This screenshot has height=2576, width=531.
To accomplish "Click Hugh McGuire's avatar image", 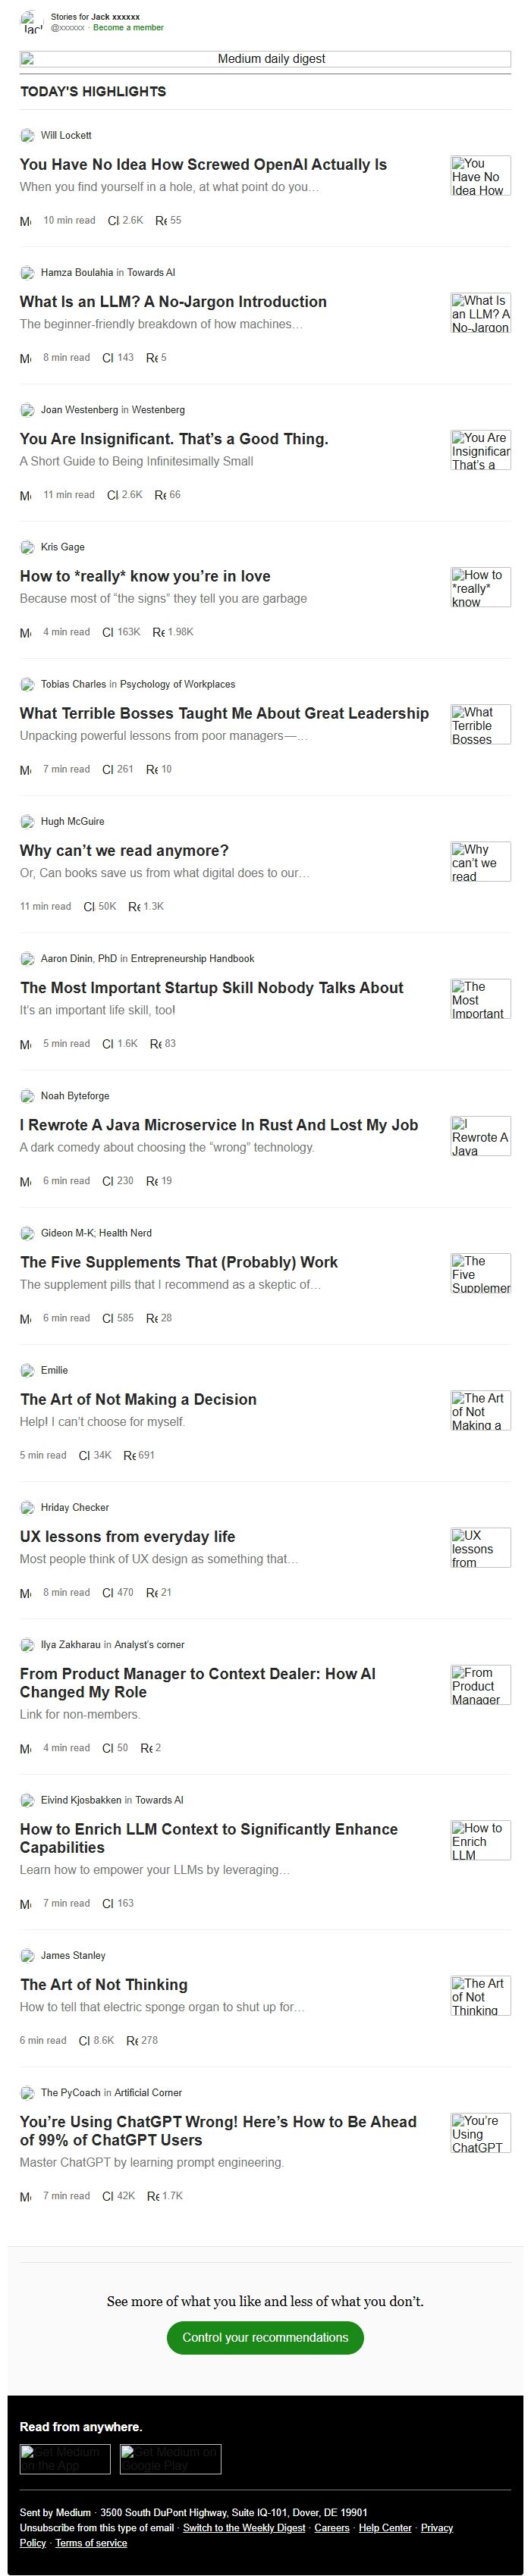I will point(27,821).
